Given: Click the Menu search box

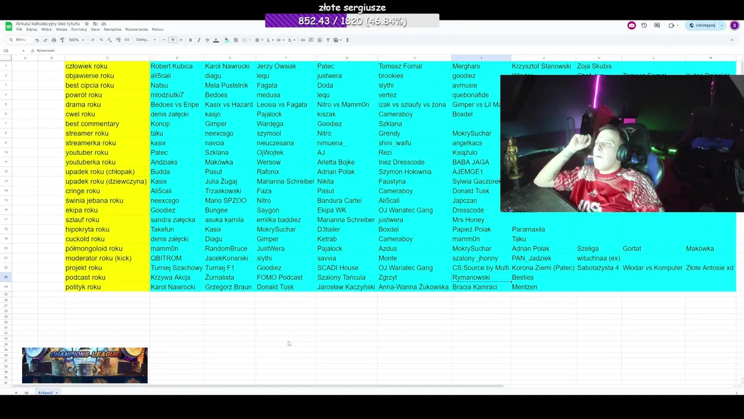Looking at the screenshot, I should [x=20, y=40].
